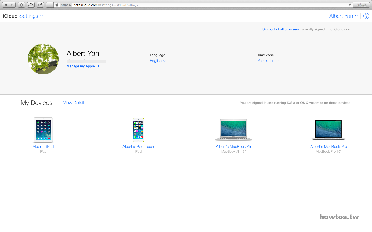Select Albert's MacBook Air device image
Screen dimensions: 372x232
(x=234, y=130)
